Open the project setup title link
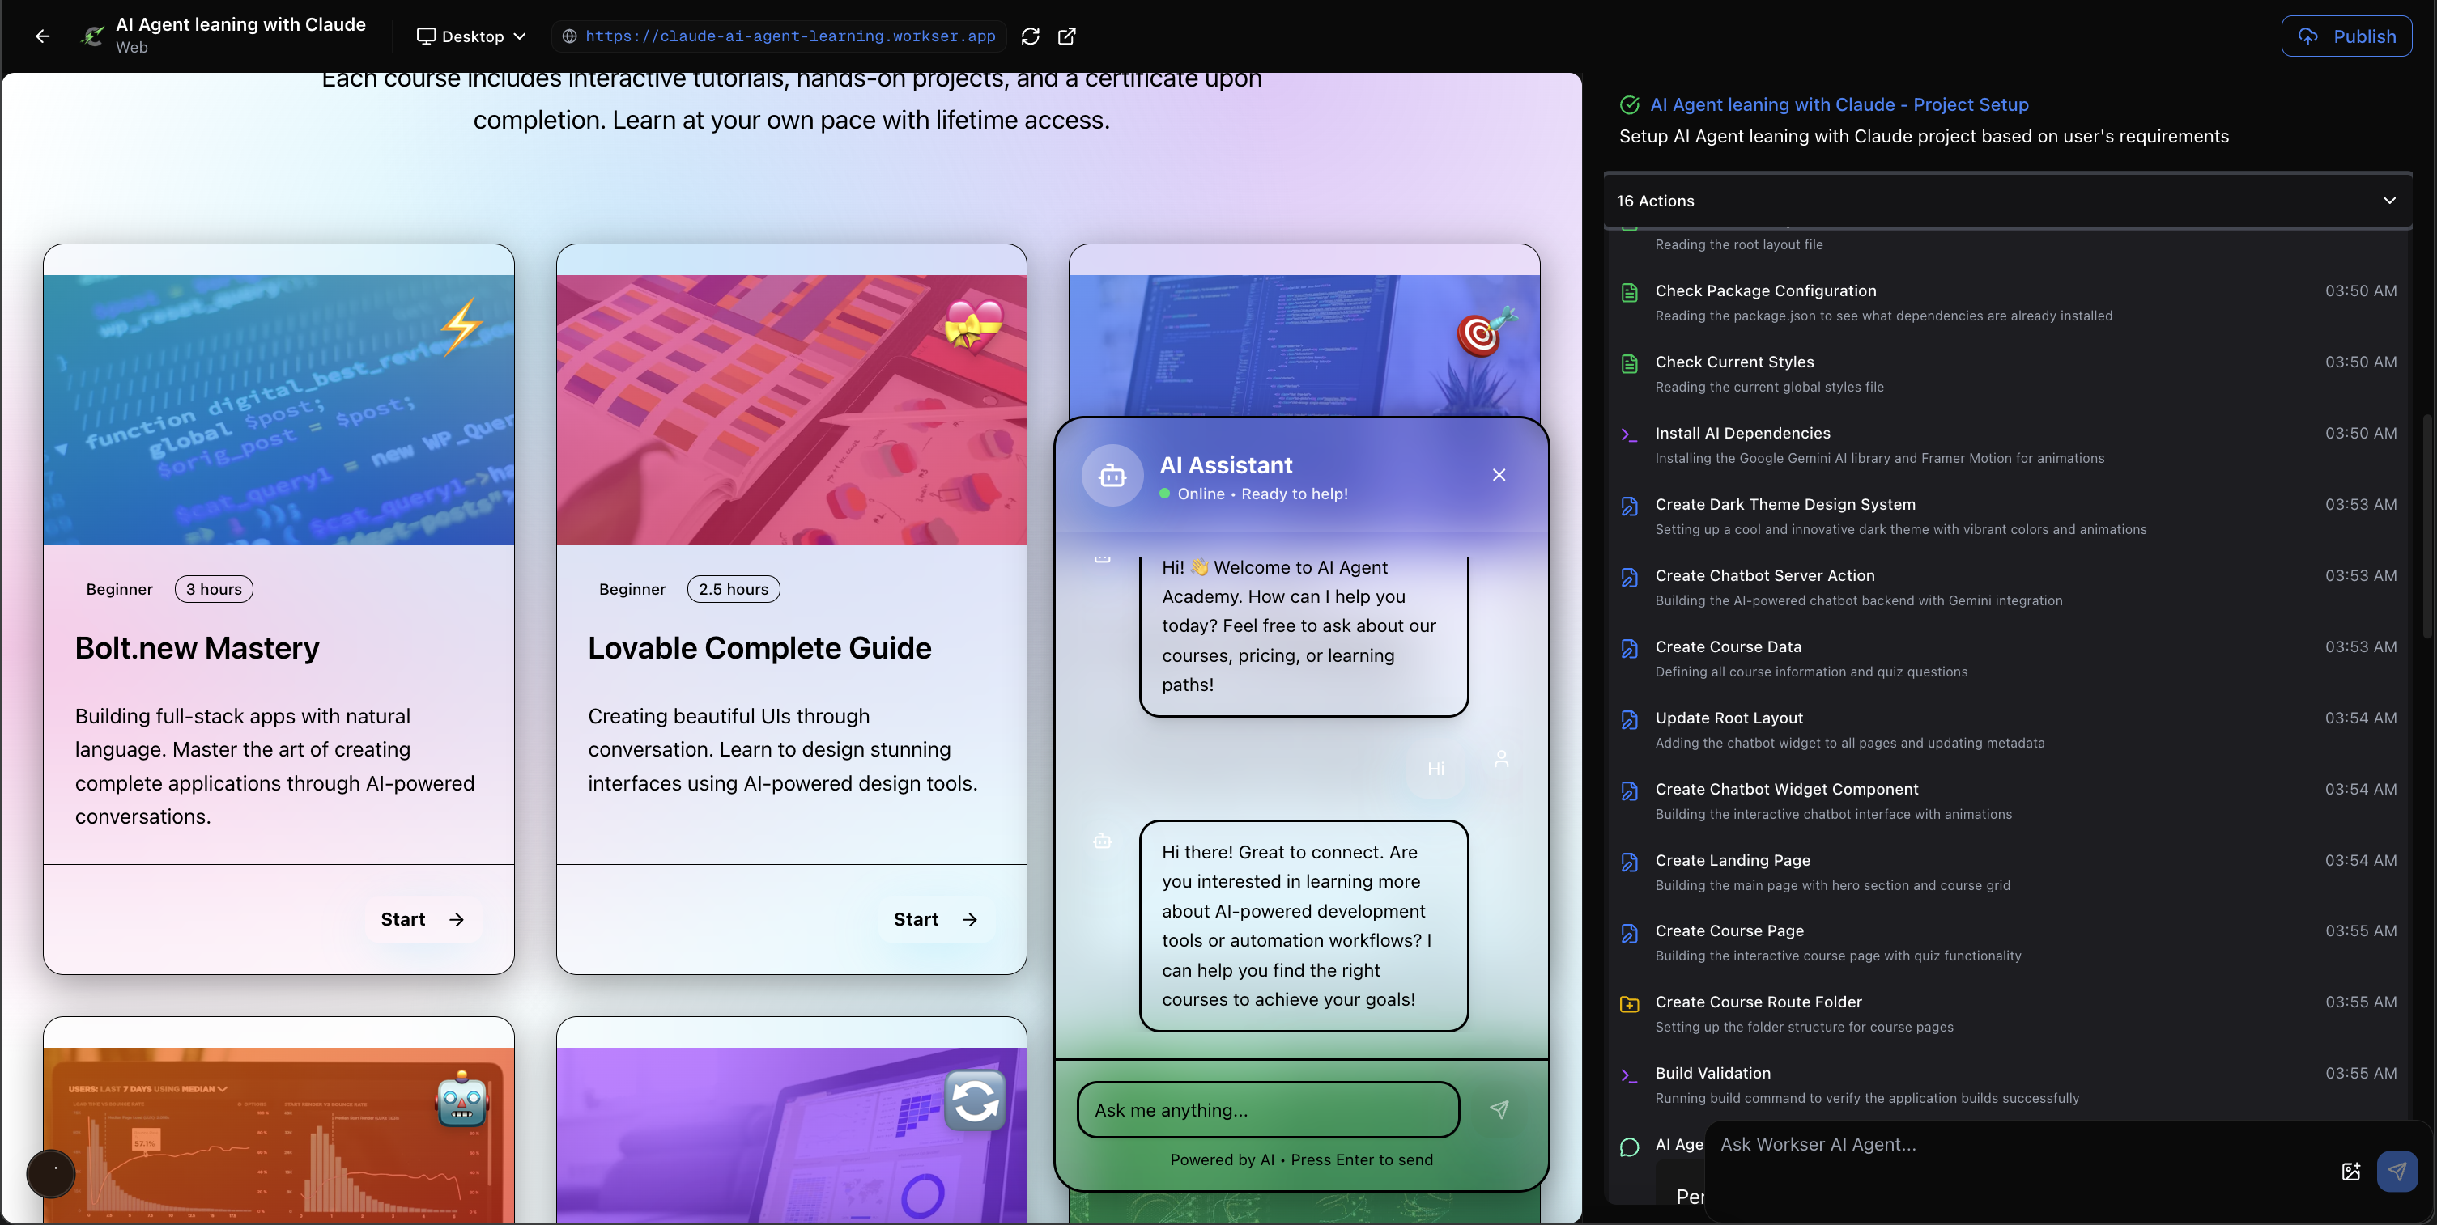 click(1838, 105)
